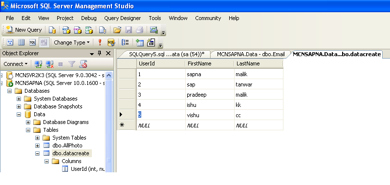Open a Database Engine Query

(x=52, y=30)
